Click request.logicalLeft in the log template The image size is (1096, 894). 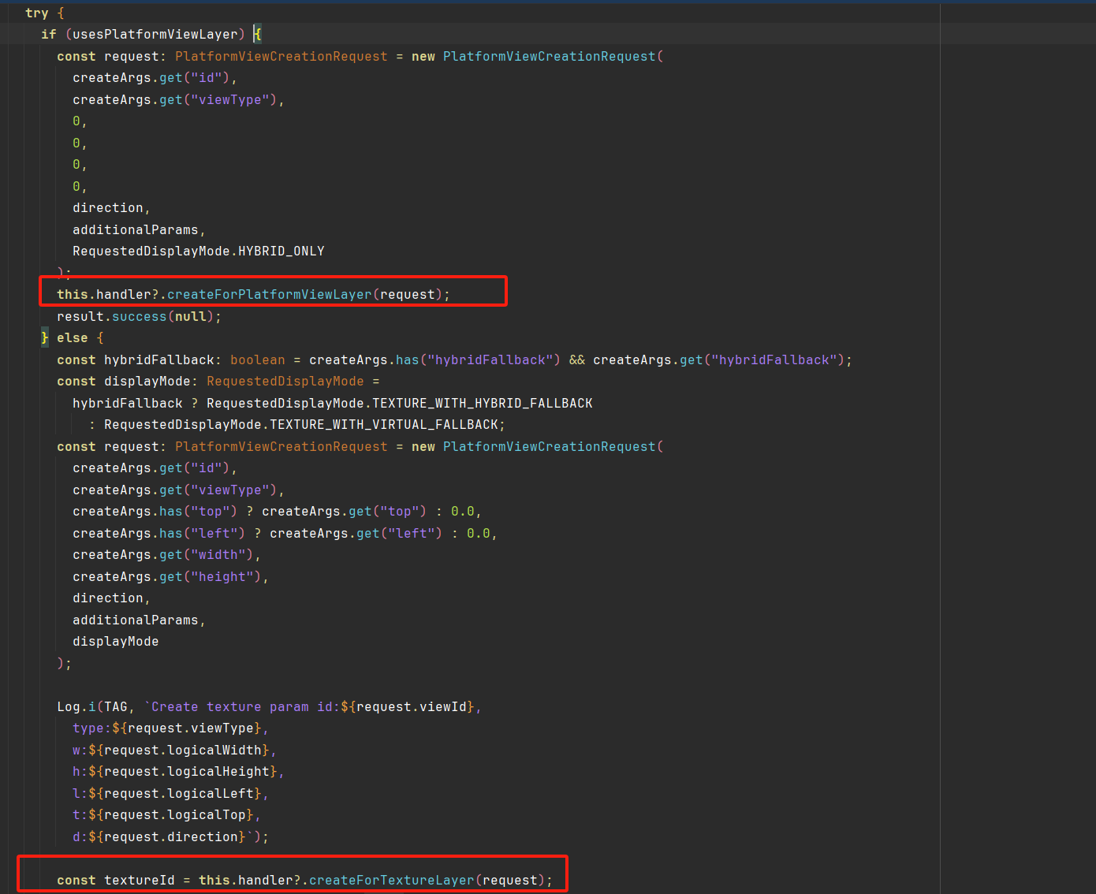pos(178,794)
